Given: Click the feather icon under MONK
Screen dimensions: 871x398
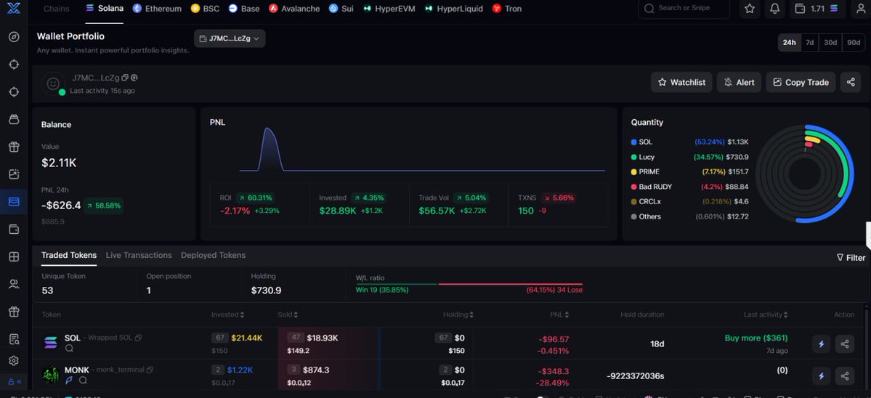Looking at the screenshot, I should (x=70, y=381).
